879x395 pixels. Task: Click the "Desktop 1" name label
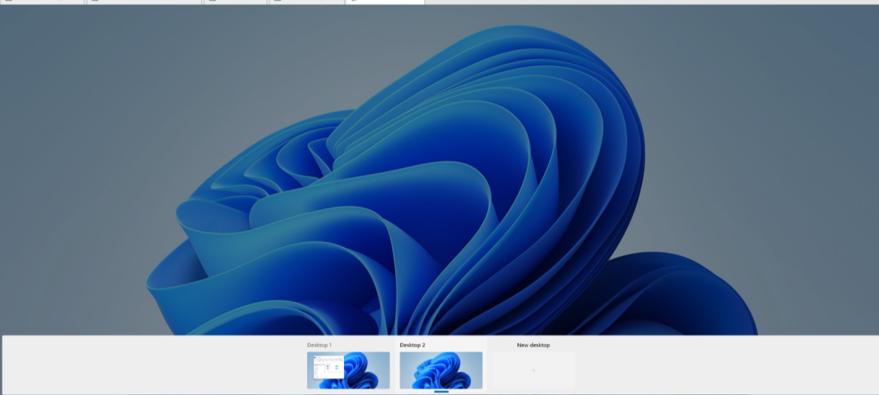pos(319,345)
